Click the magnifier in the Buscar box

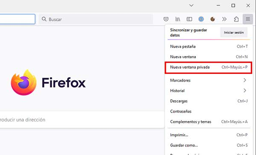click(44, 19)
